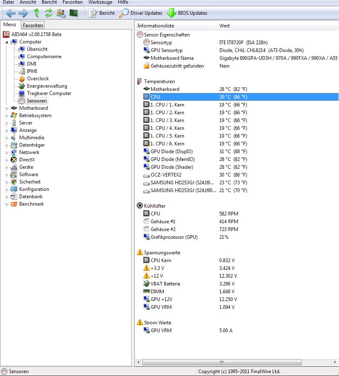Open Driver Updates
339x376 pixels.
tap(141, 13)
